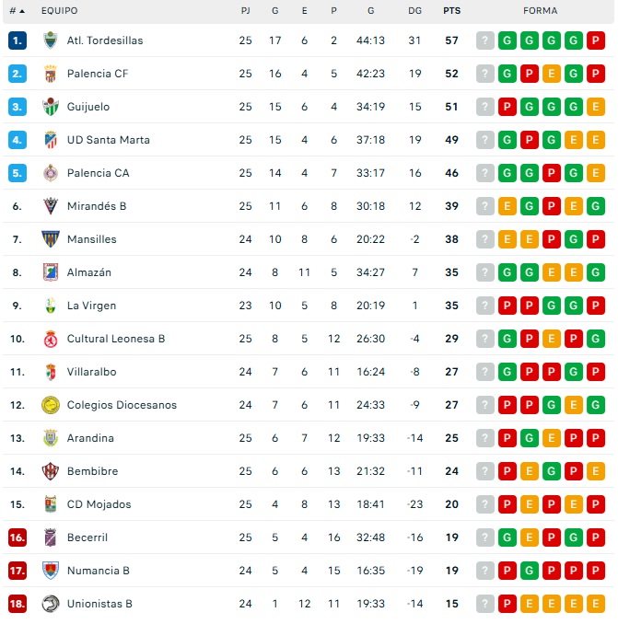
Task: Click the Almazán club crest
Action: (x=50, y=272)
